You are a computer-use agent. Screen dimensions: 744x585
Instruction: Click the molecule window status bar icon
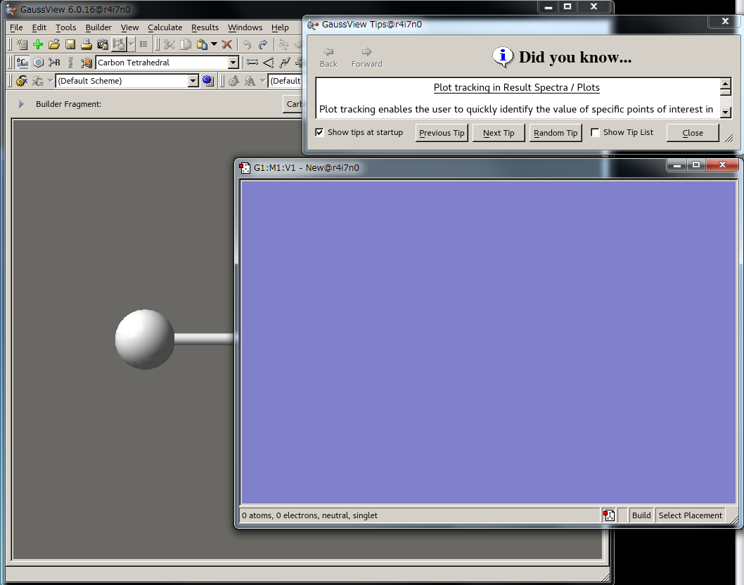pyautogui.click(x=609, y=515)
